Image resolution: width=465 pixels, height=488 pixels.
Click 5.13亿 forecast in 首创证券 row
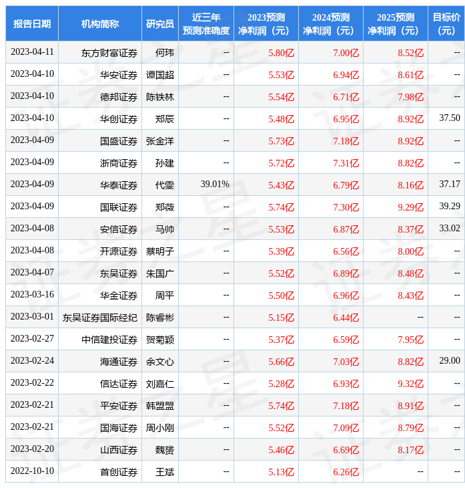[282, 473]
